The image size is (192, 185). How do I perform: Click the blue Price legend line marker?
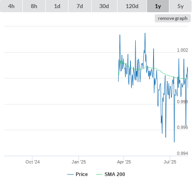click(x=70, y=174)
